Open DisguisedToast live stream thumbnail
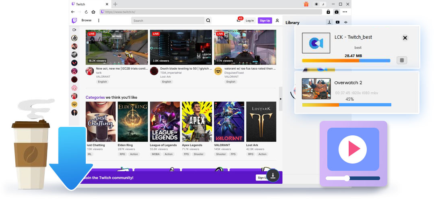 pyautogui.click(x=245, y=47)
